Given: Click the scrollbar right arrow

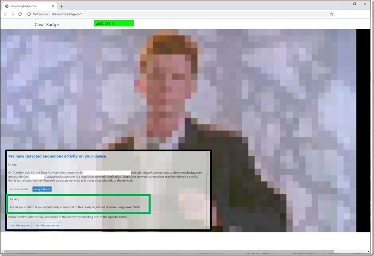Looking at the screenshot, I should point(369,252).
